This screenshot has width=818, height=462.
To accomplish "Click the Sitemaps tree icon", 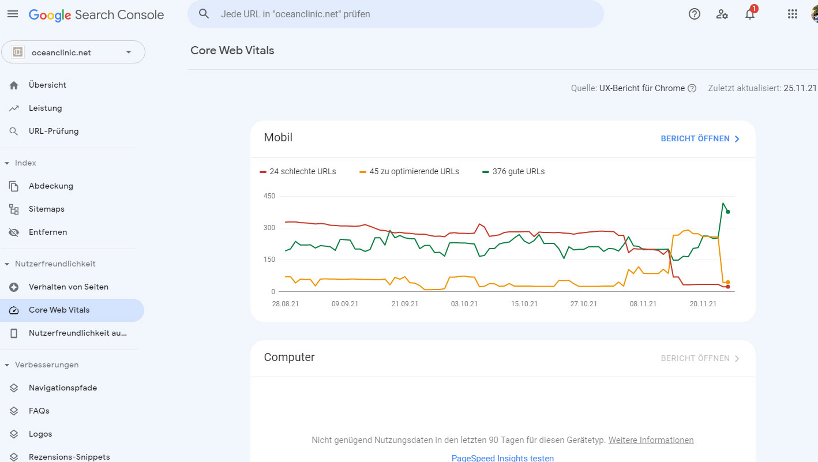I will coord(14,209).
